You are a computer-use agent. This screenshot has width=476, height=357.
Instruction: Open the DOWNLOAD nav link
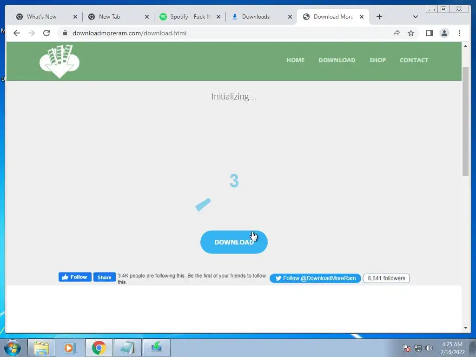[x=337, y=60]
